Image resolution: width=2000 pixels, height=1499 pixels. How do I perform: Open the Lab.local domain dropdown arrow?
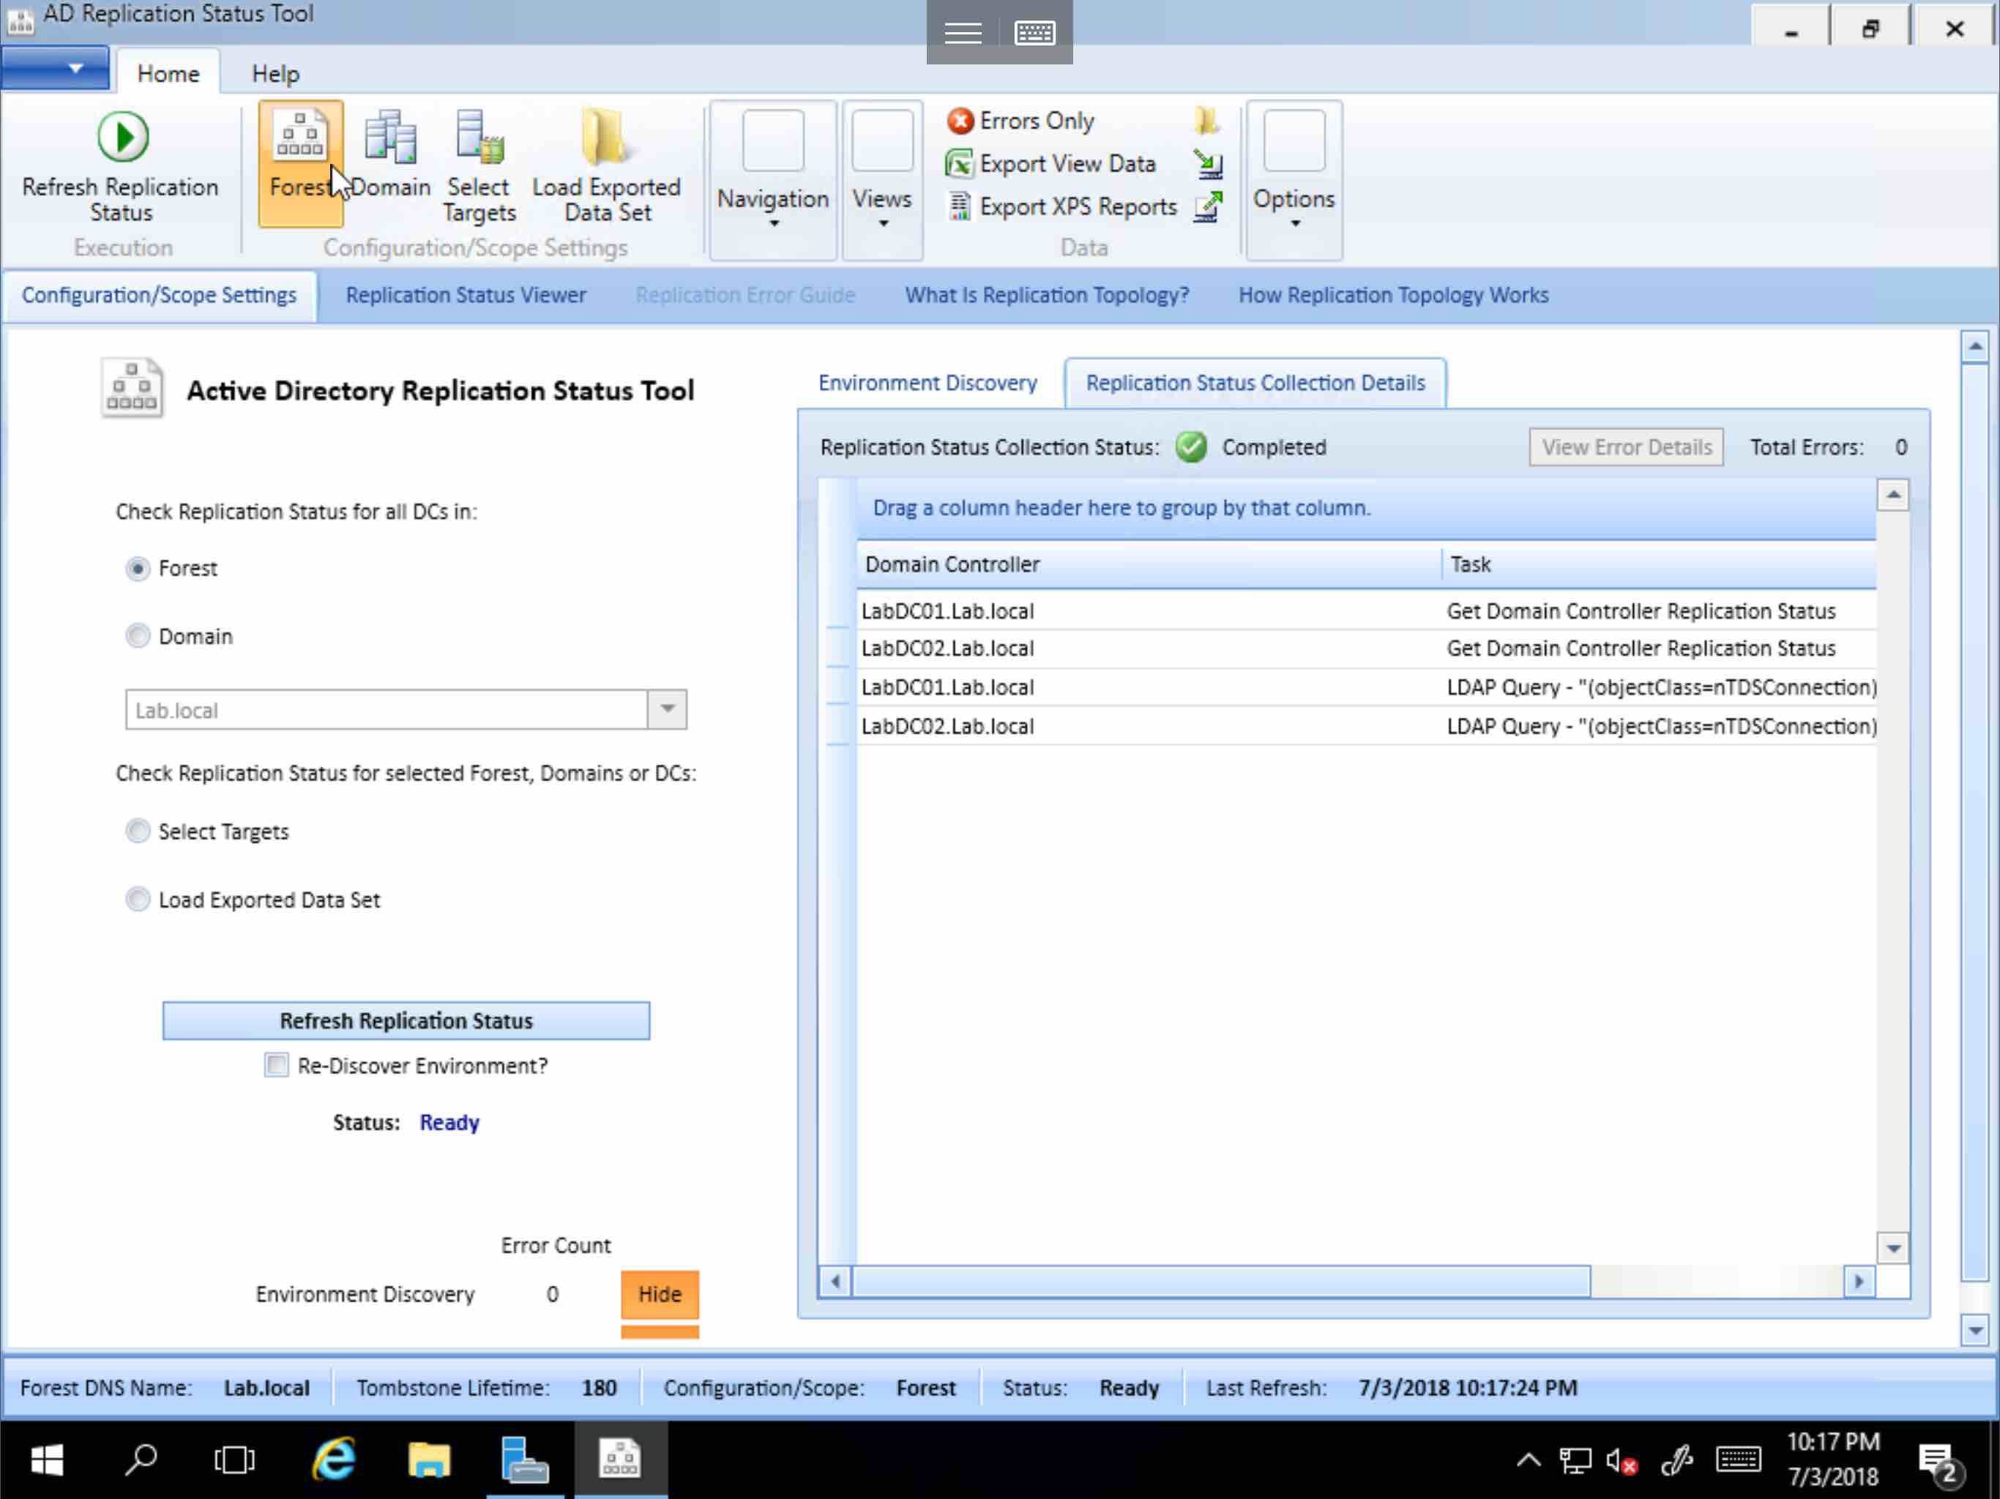[667, 710]
